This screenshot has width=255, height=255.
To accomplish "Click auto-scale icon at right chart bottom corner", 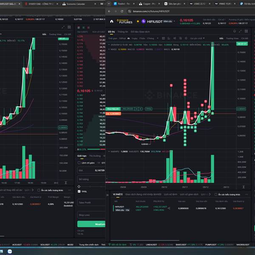I will [243, 187].
